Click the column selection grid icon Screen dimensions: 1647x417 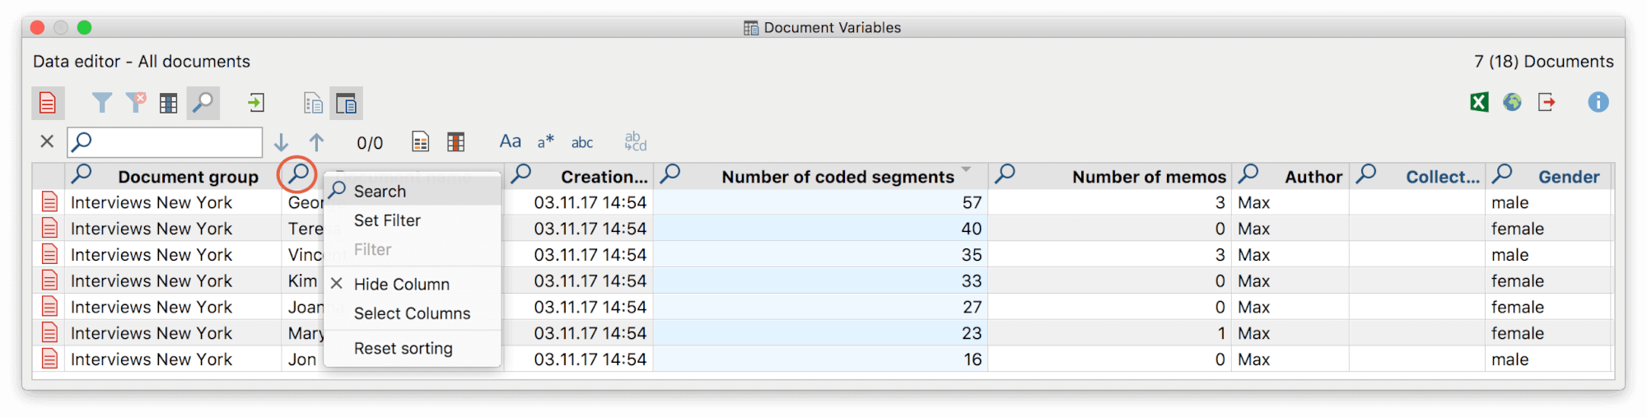tap(169, 104)
